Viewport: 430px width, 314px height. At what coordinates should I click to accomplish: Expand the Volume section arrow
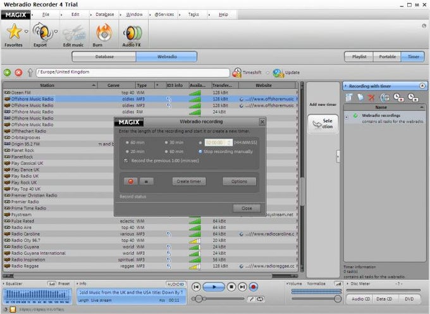(x=287, y=284)
